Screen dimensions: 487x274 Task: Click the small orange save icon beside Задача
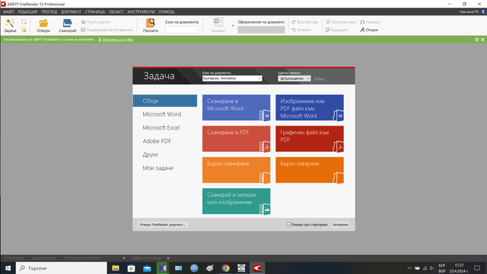[24, 30]
